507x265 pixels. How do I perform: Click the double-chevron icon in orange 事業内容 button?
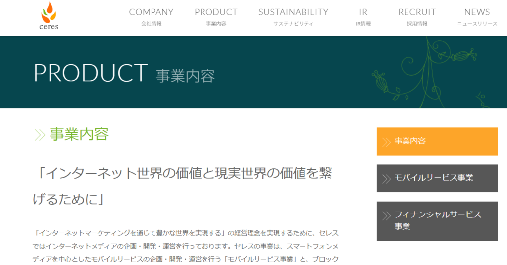coord(386,141)
